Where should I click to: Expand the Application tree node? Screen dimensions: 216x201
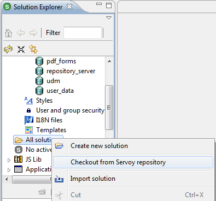[x=9, y=170]
